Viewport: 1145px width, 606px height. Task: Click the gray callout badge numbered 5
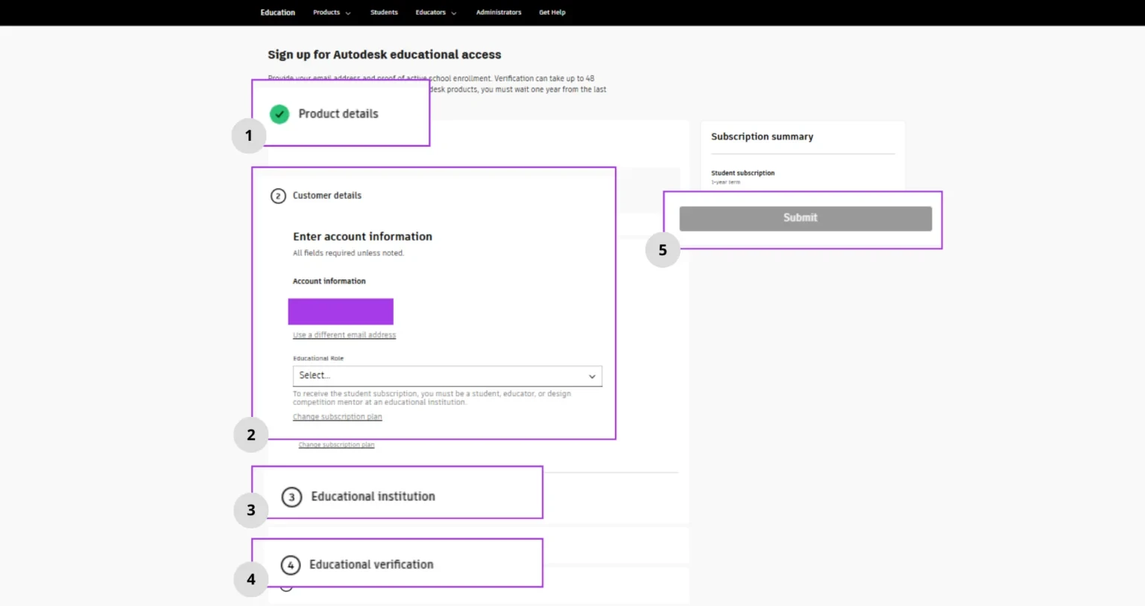pos(663,250)
